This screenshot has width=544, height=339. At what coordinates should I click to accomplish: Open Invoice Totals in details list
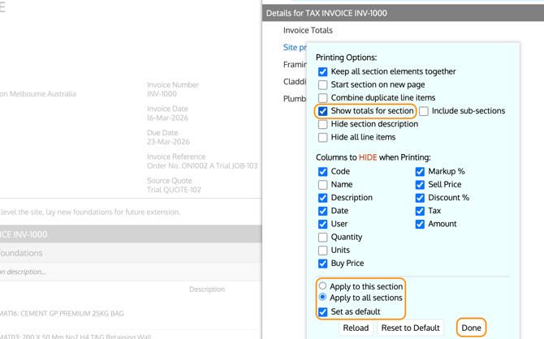308,30
